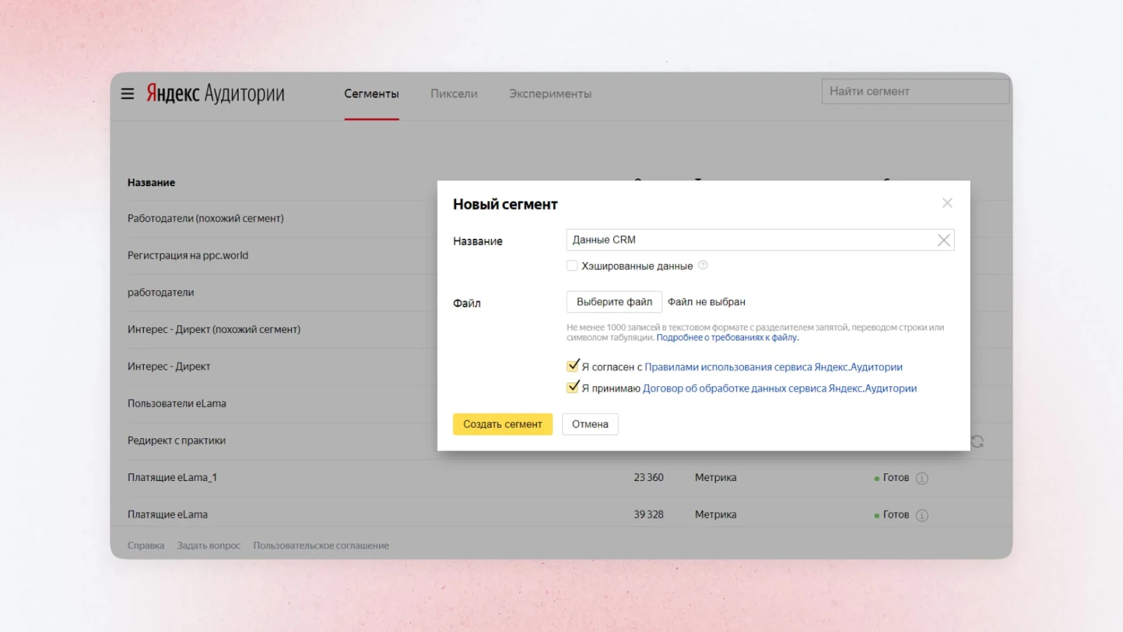The height and width of the screenshot is (632, 1123).
Task: Click the Яндекс Аудитории logo
Action: click(215, 93)
